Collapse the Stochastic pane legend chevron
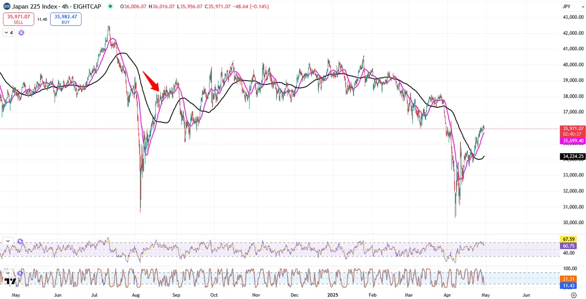586x299 pixels. click(x=8, y=273)
